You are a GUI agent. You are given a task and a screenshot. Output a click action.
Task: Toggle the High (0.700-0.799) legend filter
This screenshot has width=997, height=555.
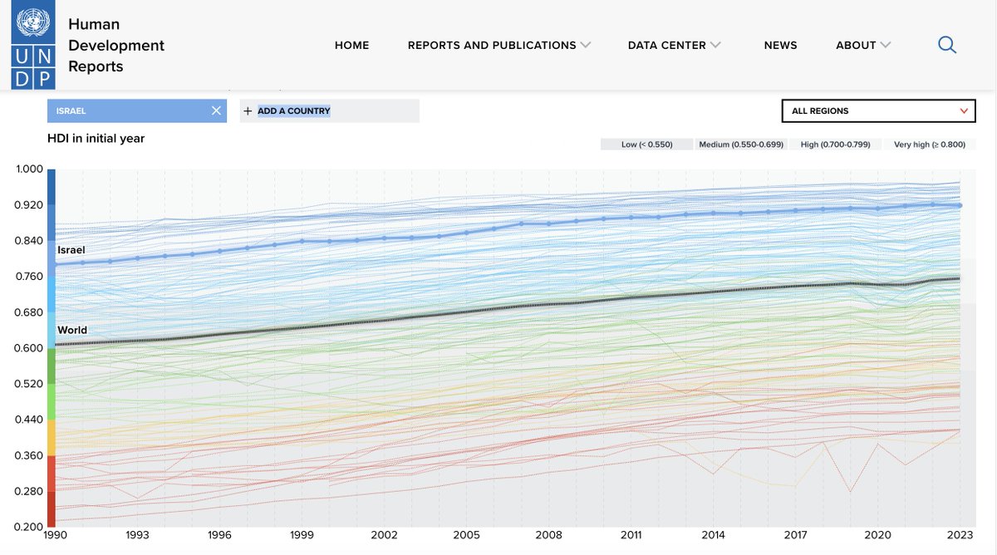point(836,144)
